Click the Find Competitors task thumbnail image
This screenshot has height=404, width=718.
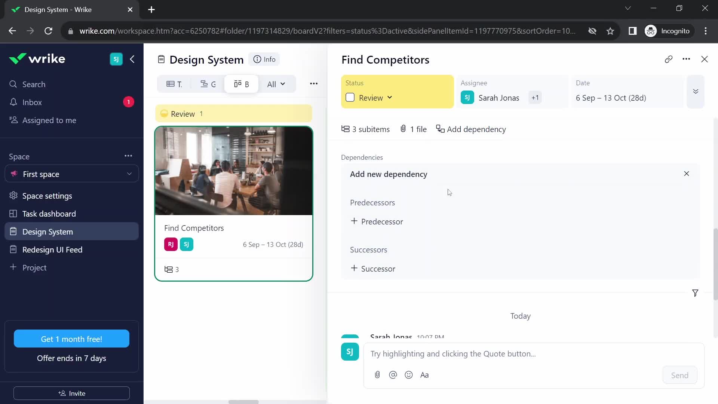click(x=234, y=171)
